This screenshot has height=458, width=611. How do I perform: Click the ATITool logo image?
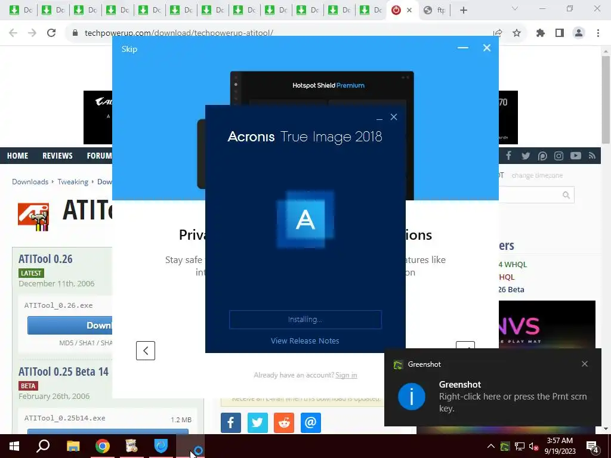click(x=33, y=216)
